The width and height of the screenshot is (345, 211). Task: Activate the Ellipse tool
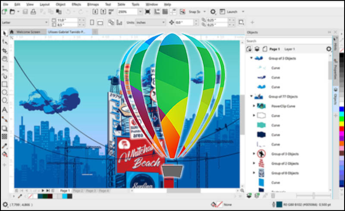[5, 93]
